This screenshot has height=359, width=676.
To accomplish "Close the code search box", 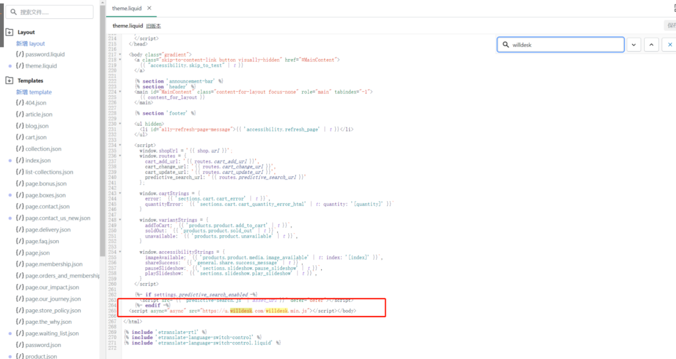I will [670, 44].
